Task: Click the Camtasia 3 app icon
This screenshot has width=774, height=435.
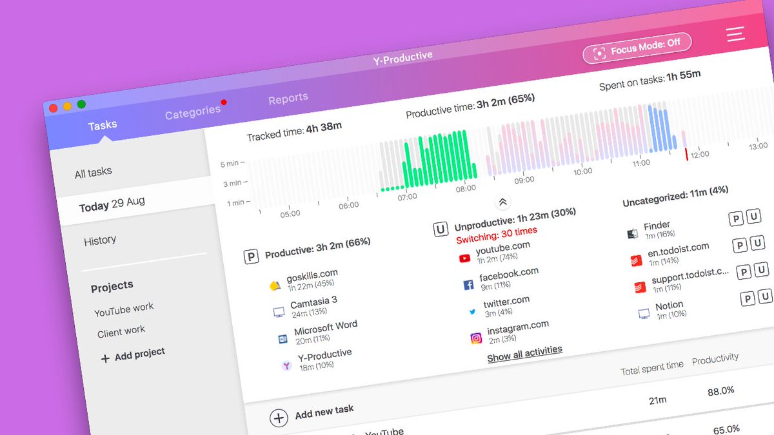Action: coord(279,313)
